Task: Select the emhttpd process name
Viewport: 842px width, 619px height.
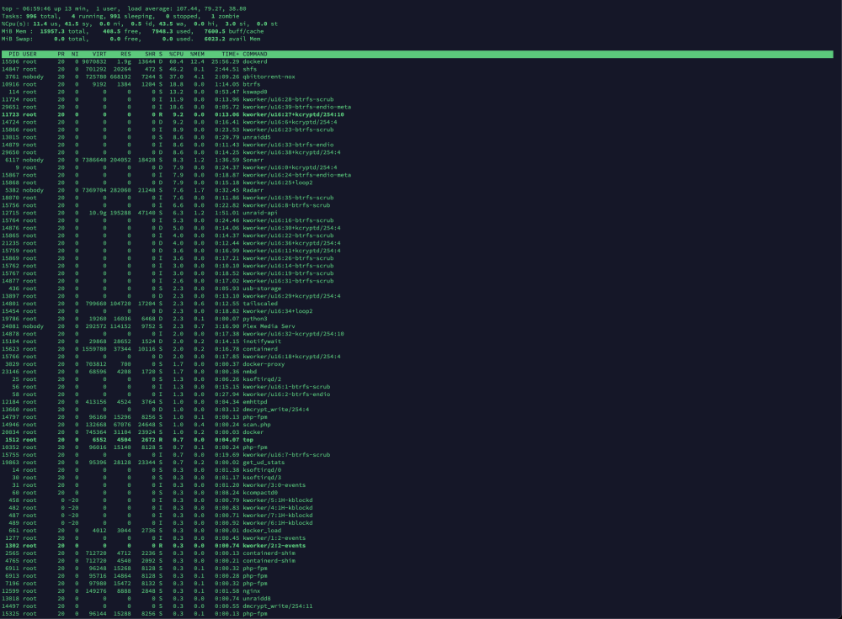Action: (x=255, y=402)
